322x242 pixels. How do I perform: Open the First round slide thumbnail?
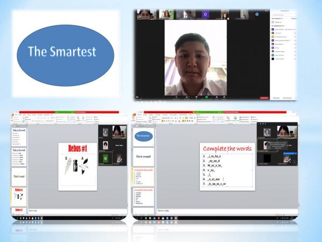click(x=143, y=156)
